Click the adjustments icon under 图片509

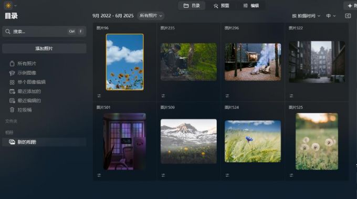click(x=163, y=175)
